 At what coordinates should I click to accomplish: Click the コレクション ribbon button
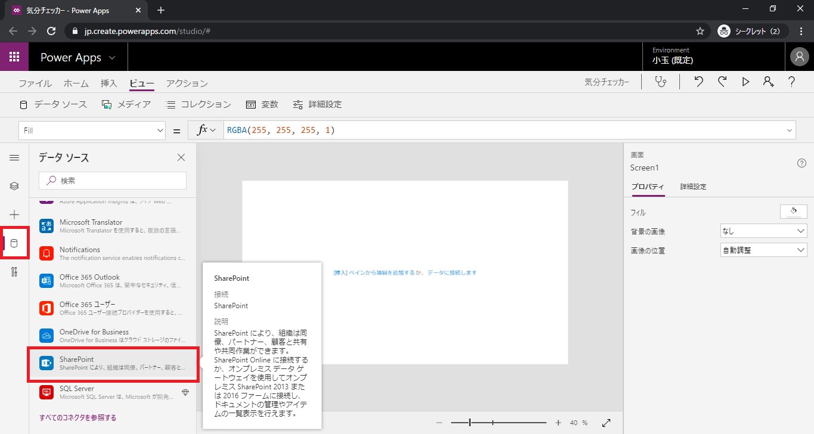tap(198, 104)
